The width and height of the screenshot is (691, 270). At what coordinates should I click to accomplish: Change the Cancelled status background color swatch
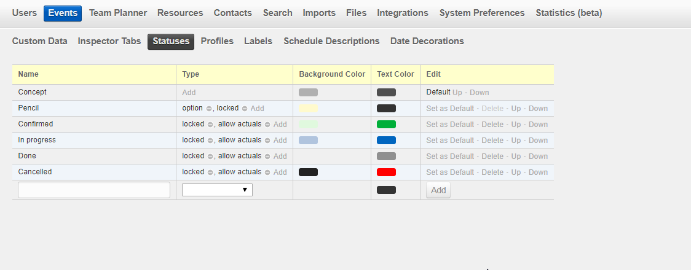(x=308, y=172)
